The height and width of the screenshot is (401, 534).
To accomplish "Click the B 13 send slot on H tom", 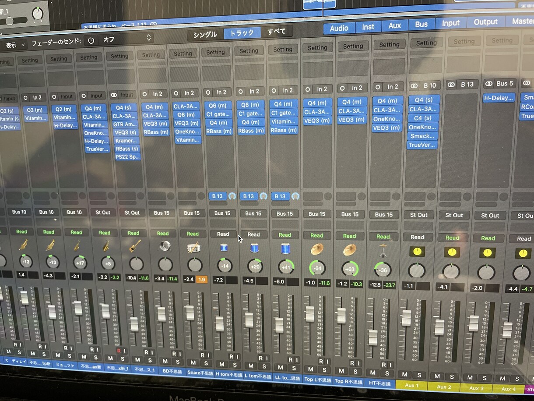I will (218, 196).
